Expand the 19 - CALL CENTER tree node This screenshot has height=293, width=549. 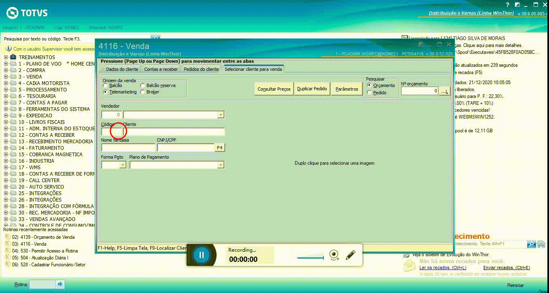click(x=6, y=180)
